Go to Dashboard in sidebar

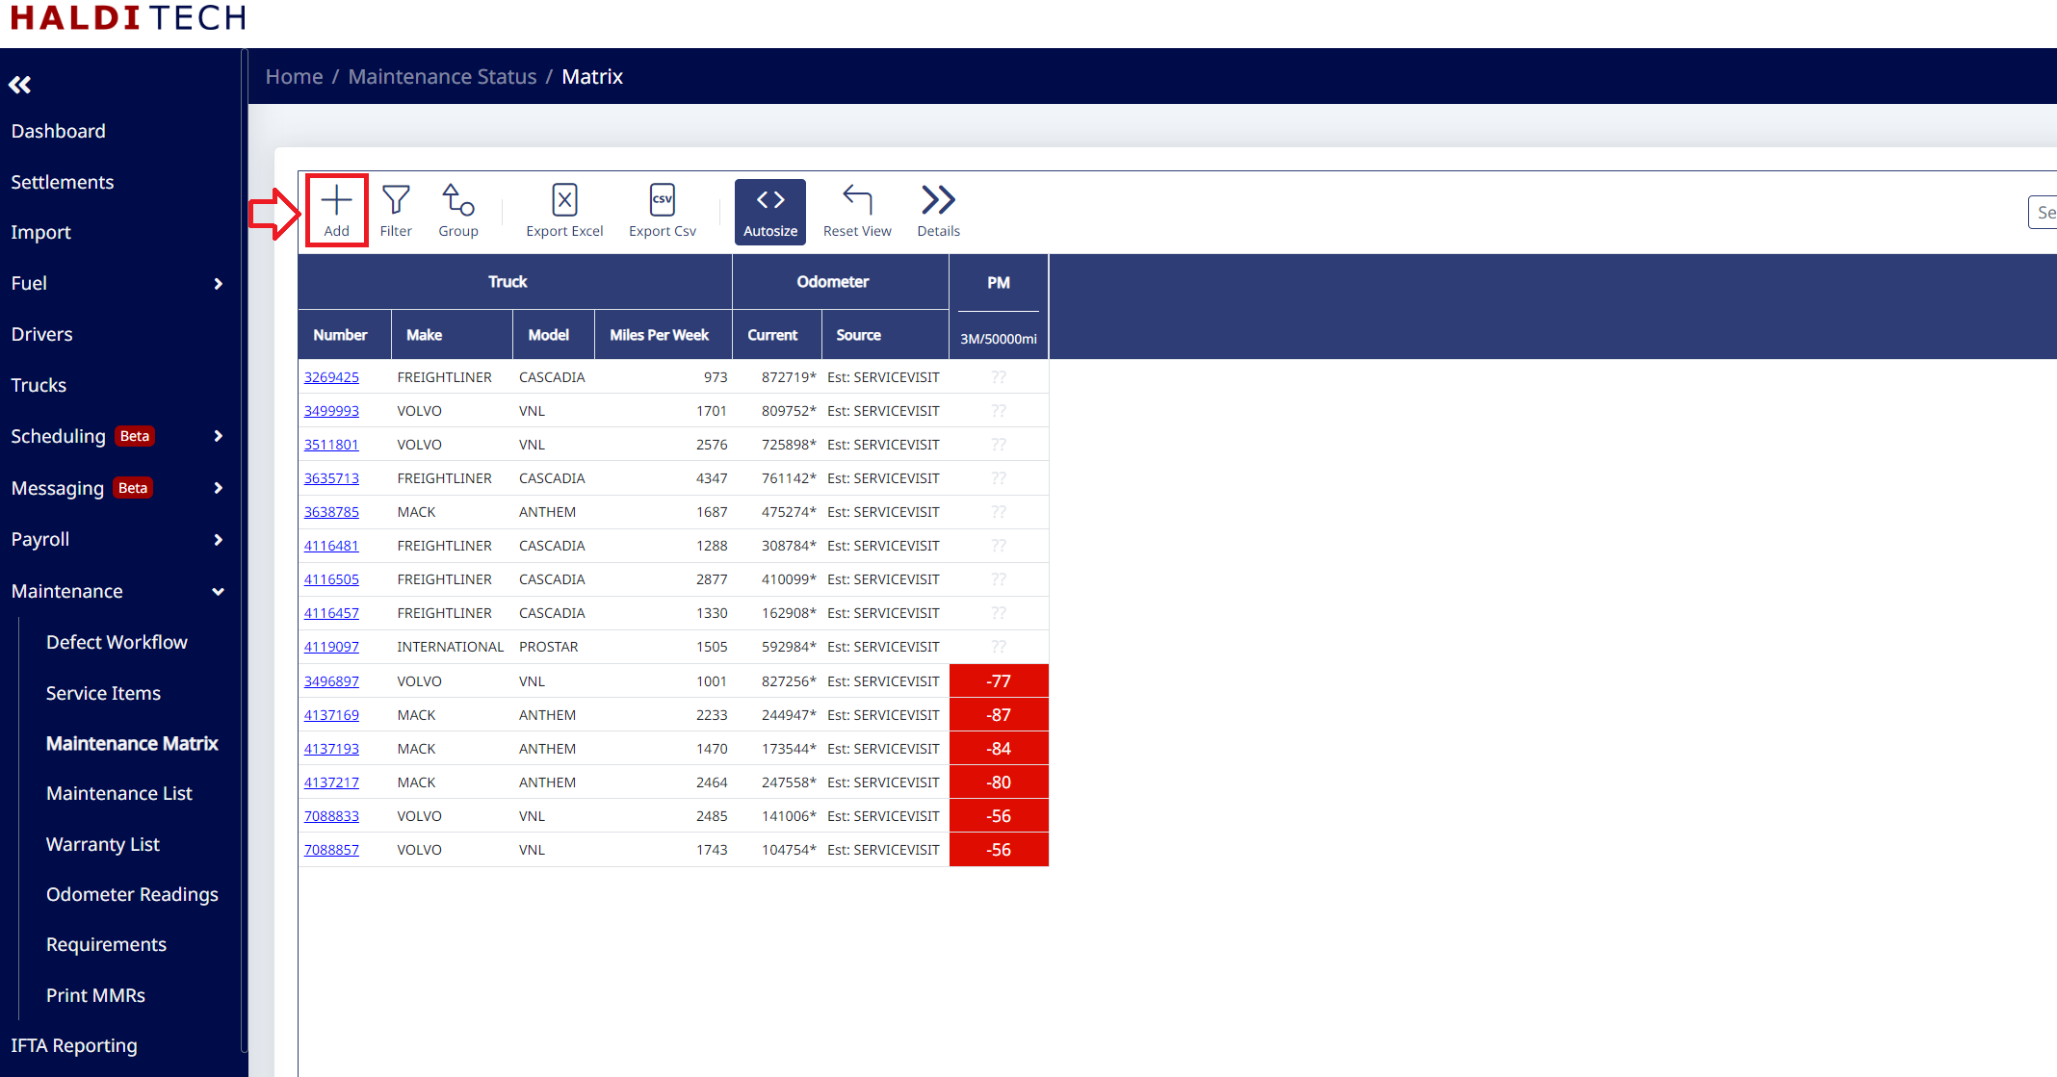point(59,131)
